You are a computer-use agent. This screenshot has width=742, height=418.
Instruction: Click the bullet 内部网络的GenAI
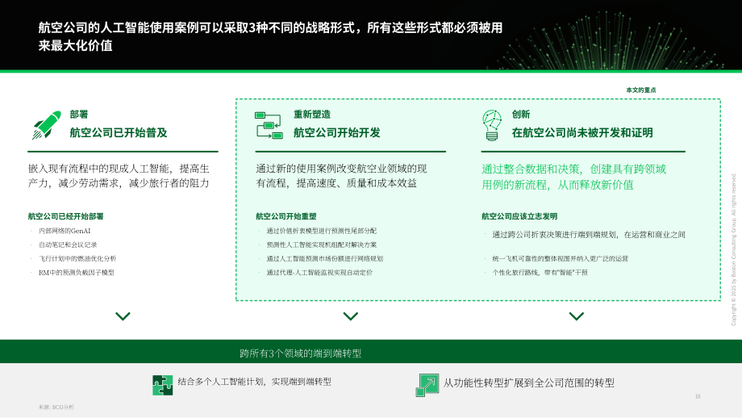coord(65,231)
